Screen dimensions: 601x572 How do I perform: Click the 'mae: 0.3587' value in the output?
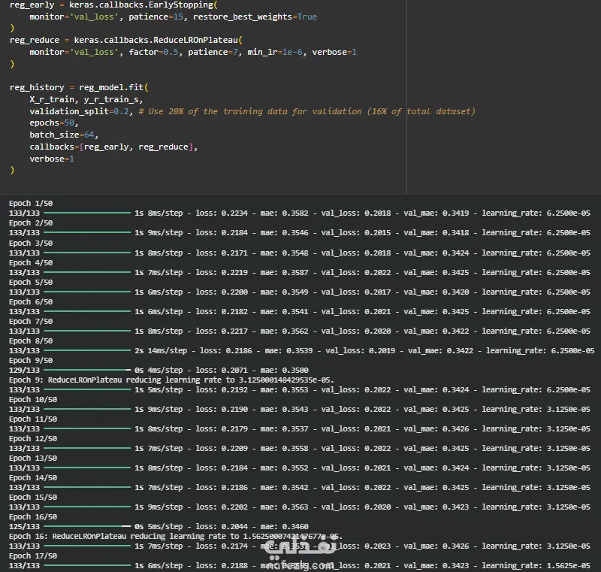pos(285,273)
